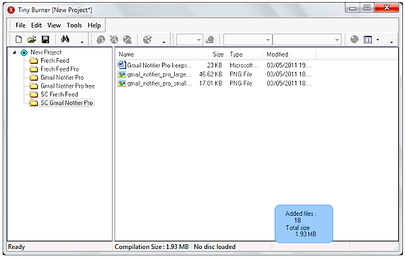Sort the file list by the Modified column
The image size is (405, 259).
coord(290,55)
